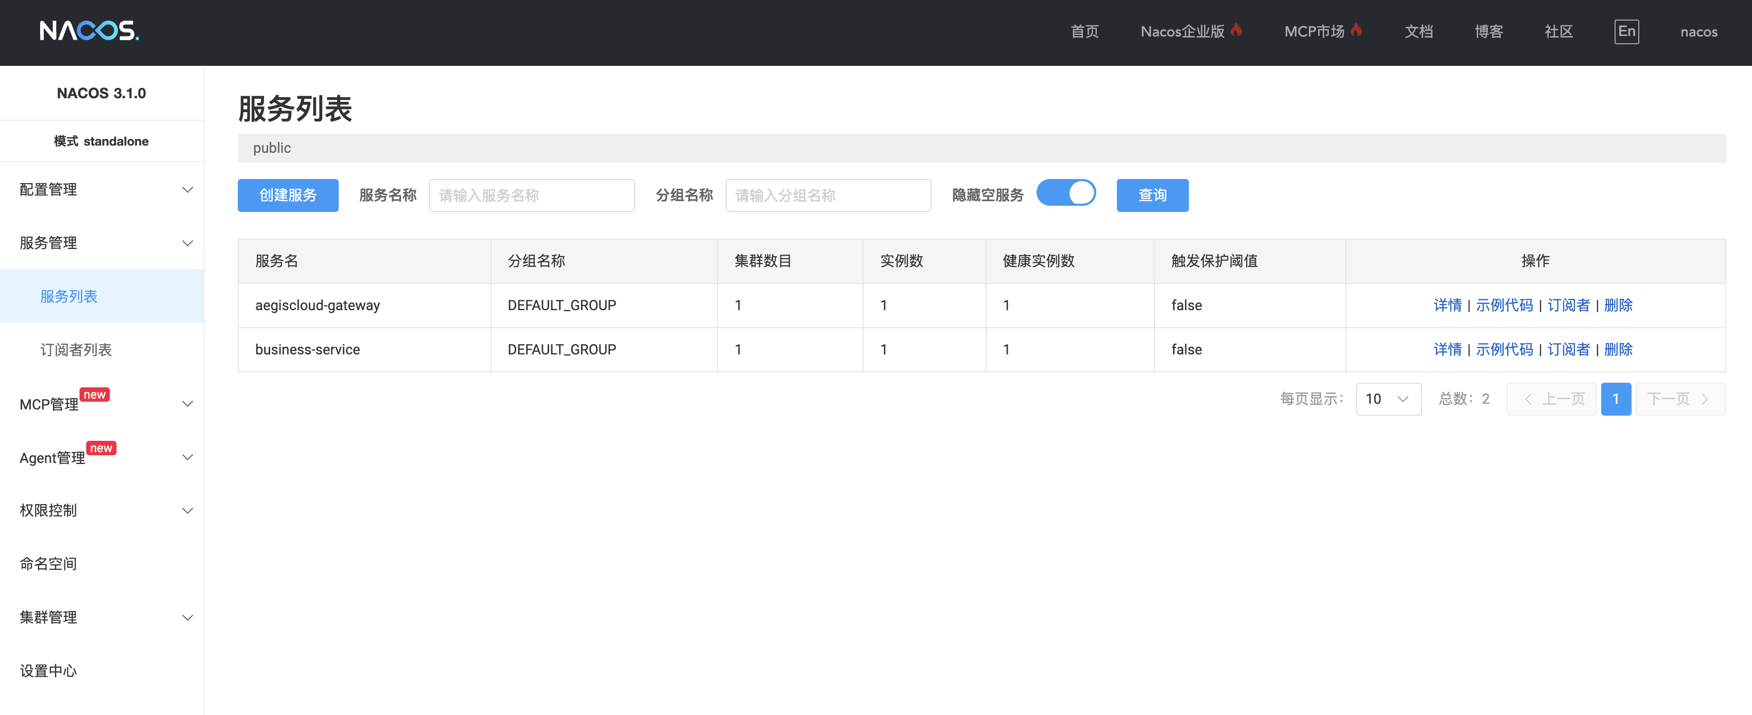Screen dimensions: 1752x715
Task: Click the new badge on Agent管理
Action: [x=101, y=449]
